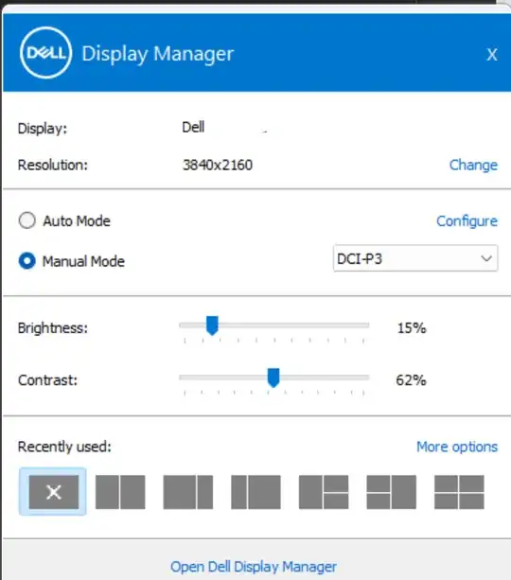Choose the wide-left narrow-right layout
Viewport: 511px width, 580px height.
pos(188,492)
